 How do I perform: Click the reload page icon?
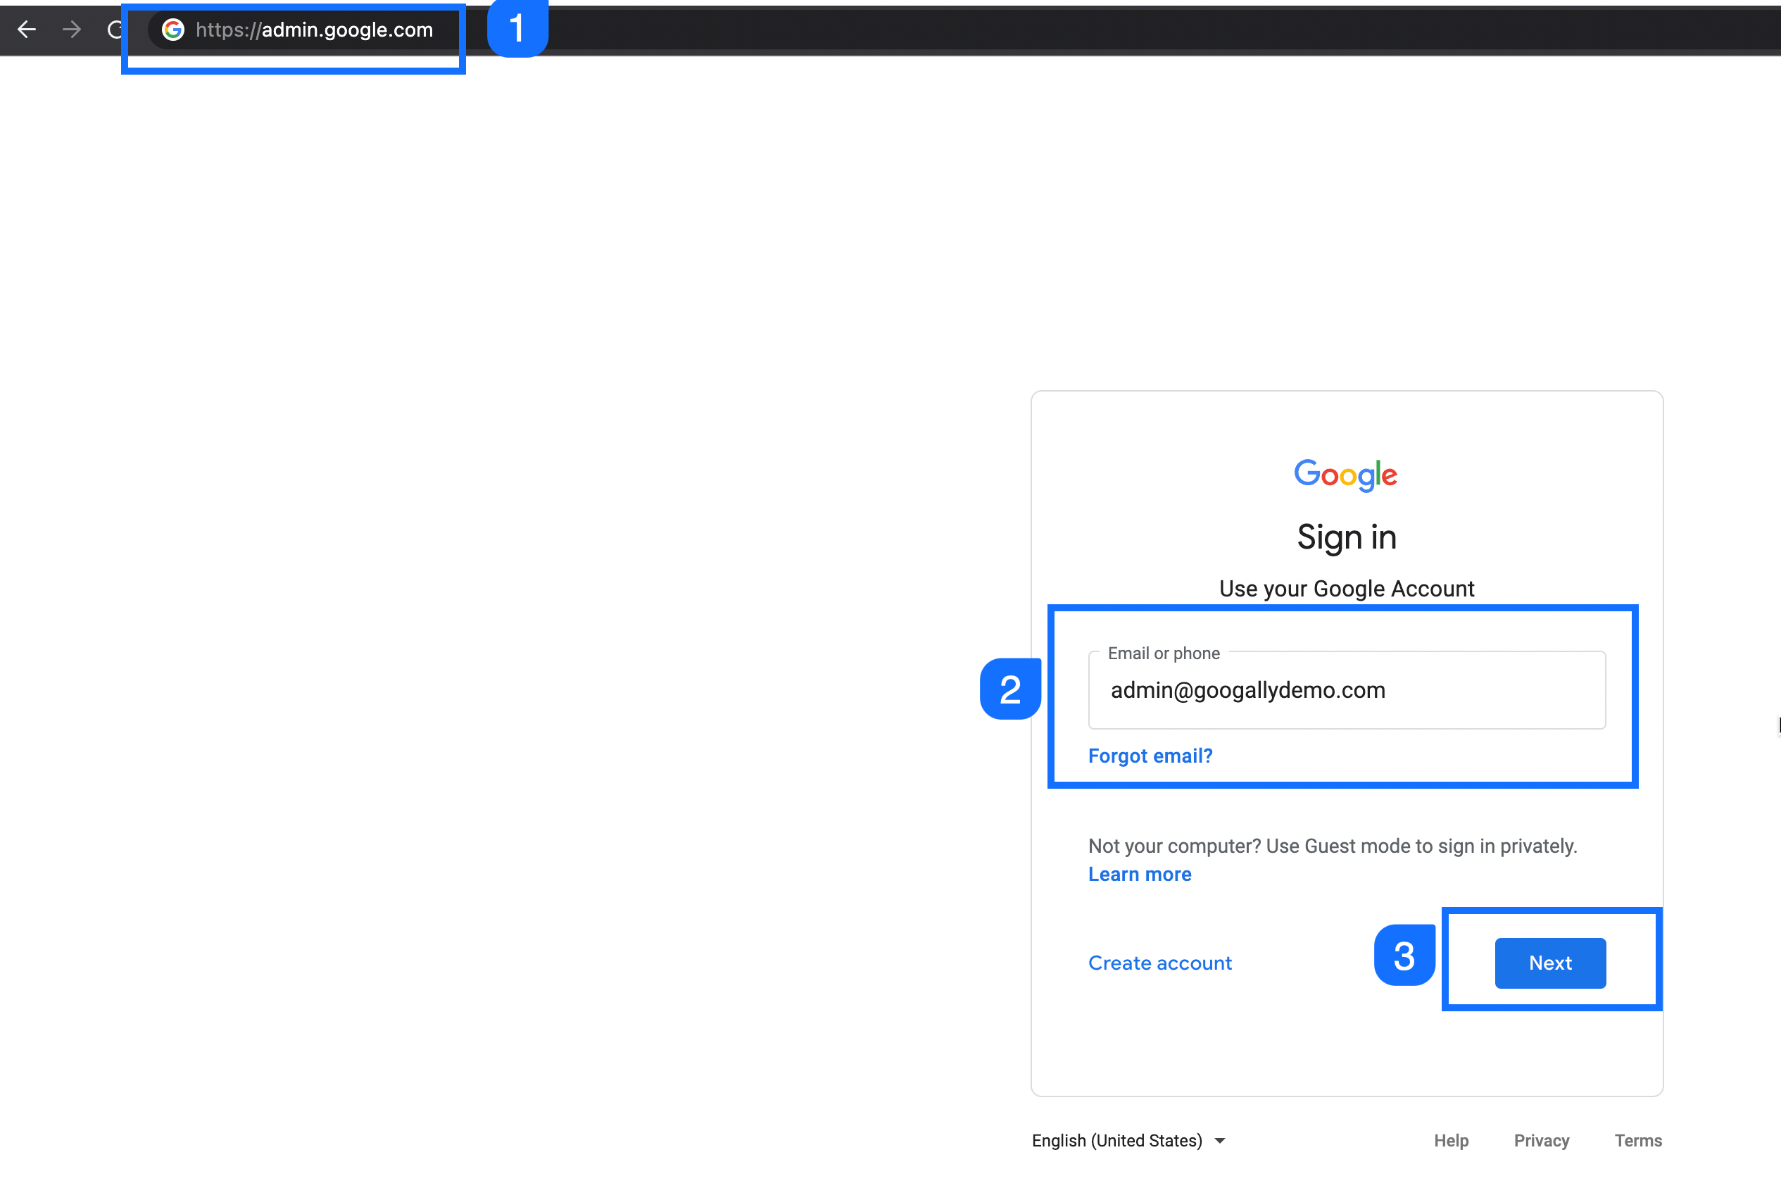(115, 29)
